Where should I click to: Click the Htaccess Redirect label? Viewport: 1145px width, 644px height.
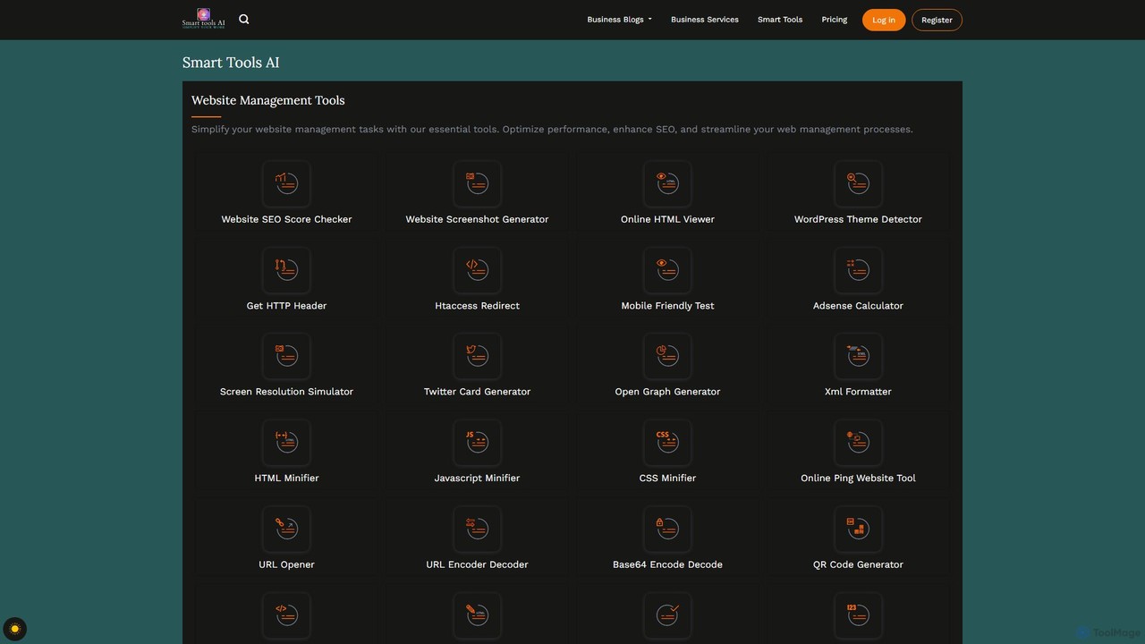477,306
